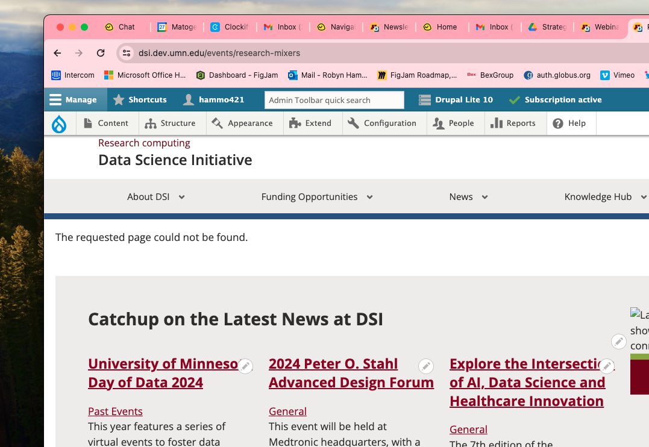649x447 pixels.
Task: Open the Past Events category link
Action: point(115,411)
